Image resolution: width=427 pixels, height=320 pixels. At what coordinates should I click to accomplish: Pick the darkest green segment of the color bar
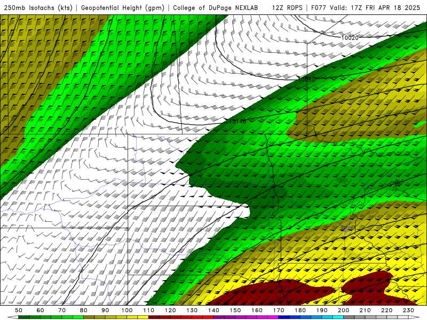(24, 317)
